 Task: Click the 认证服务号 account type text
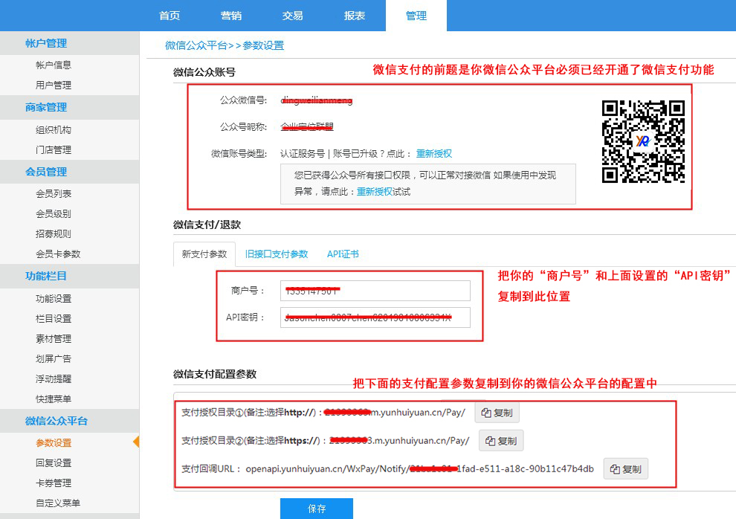tap(303, 154)
